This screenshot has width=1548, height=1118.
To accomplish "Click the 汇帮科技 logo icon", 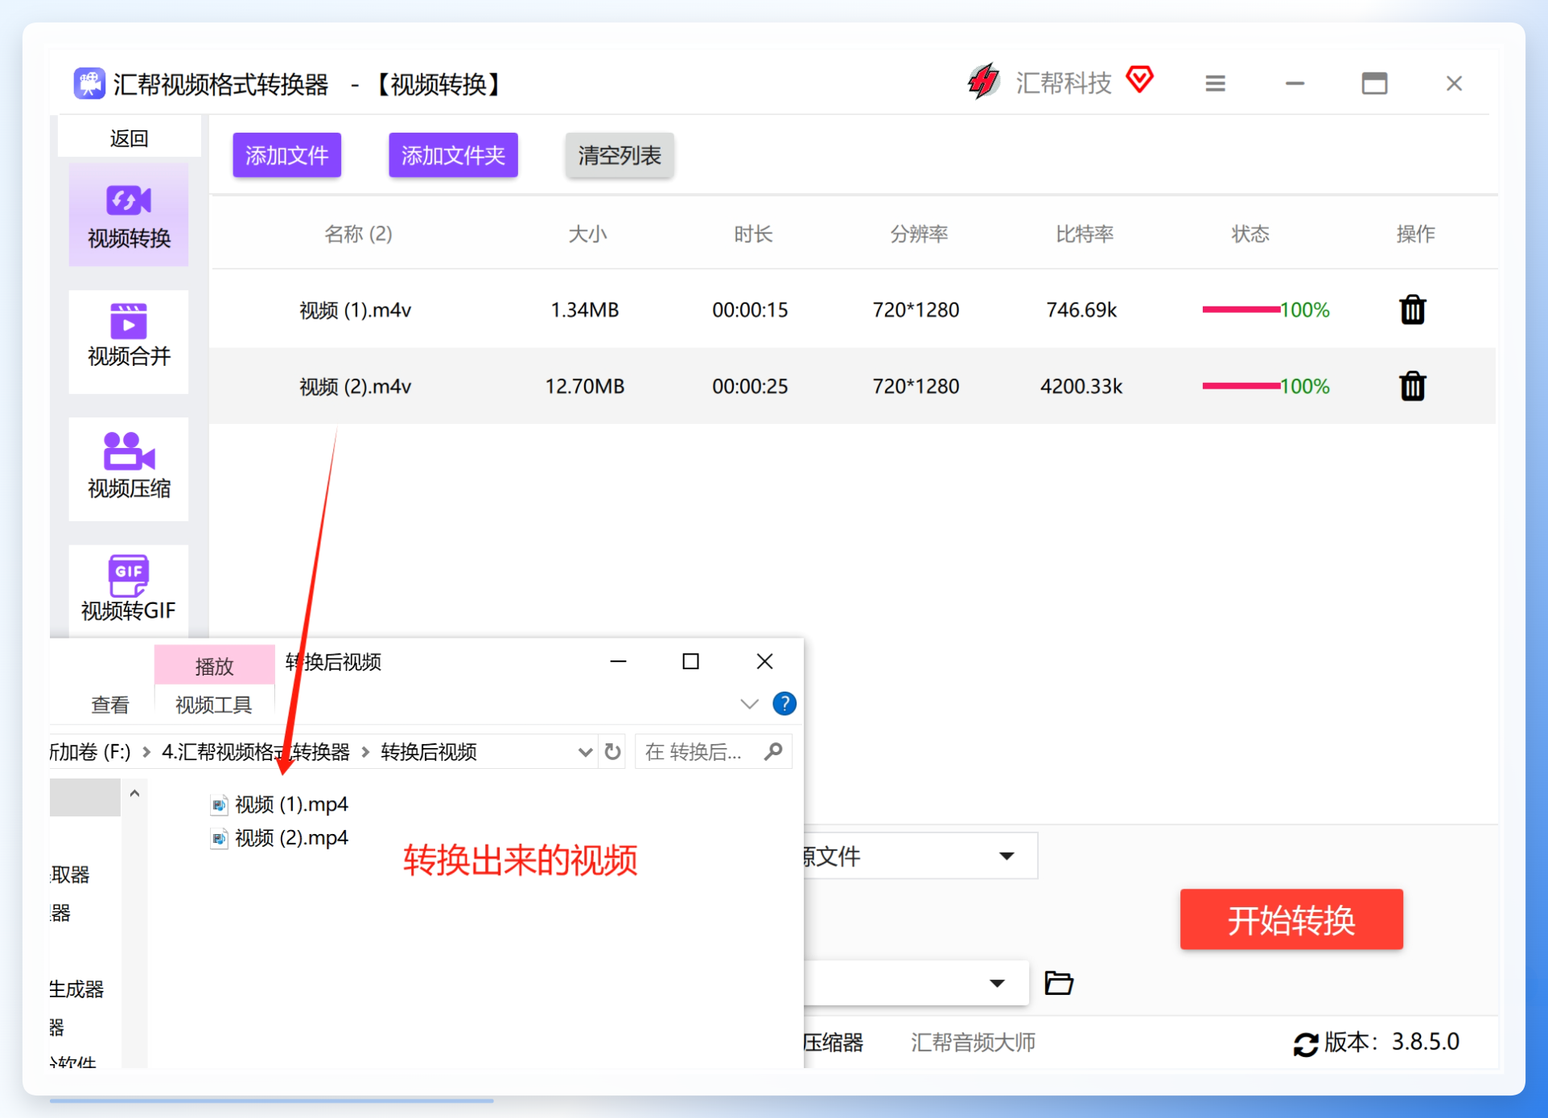I will [x=983, y=81].
